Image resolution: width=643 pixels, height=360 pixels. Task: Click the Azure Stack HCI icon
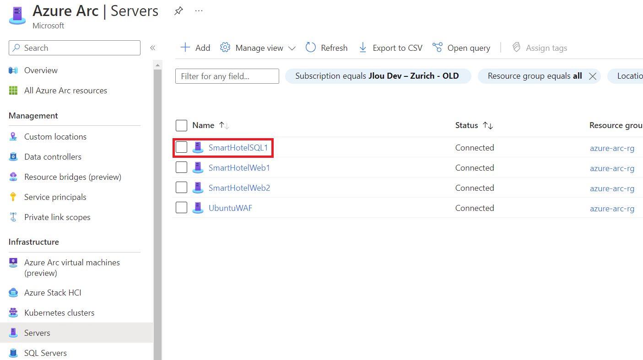click(13, 293)
